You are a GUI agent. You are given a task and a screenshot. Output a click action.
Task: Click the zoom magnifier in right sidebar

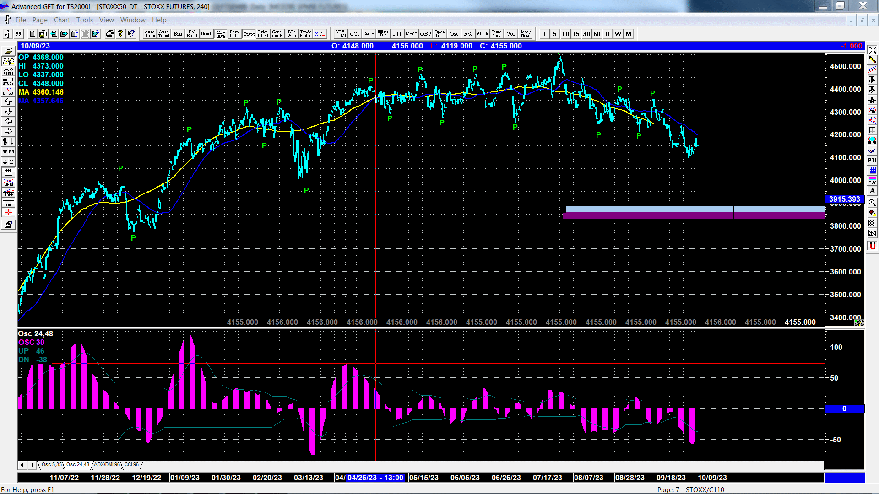(x=872, y=203)
